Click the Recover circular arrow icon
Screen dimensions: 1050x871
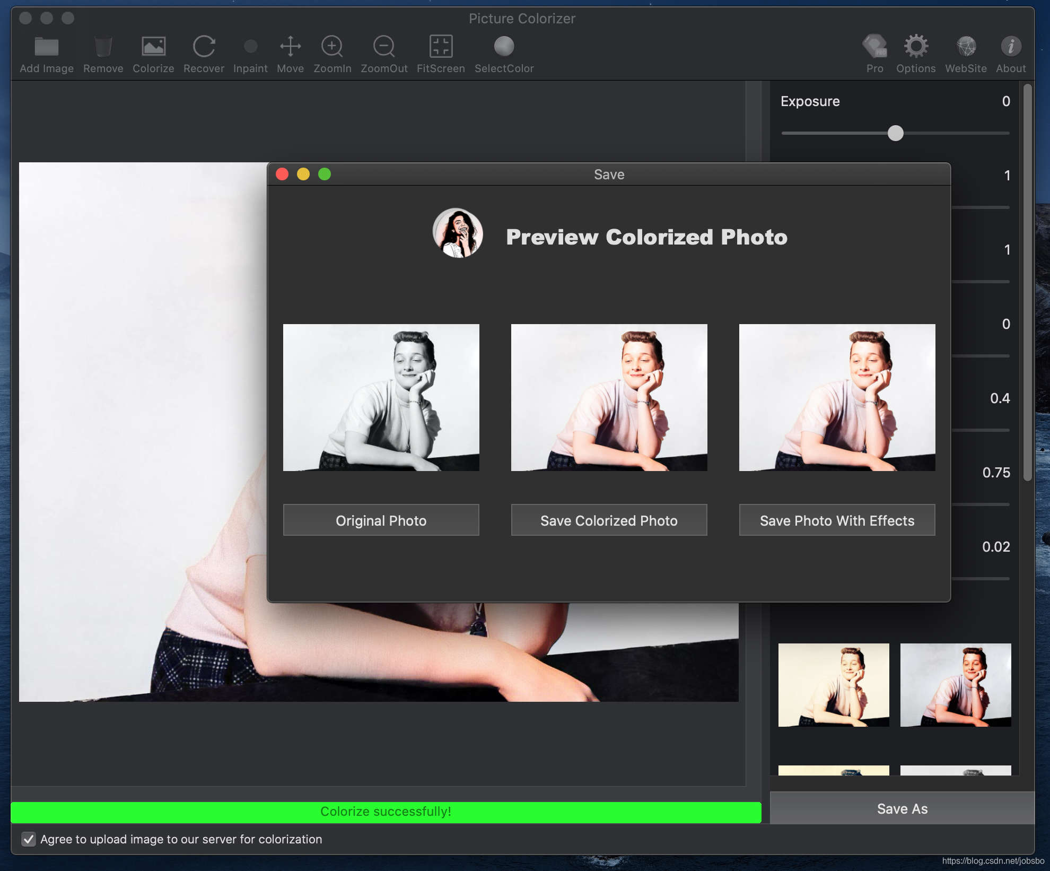point(204,47)
